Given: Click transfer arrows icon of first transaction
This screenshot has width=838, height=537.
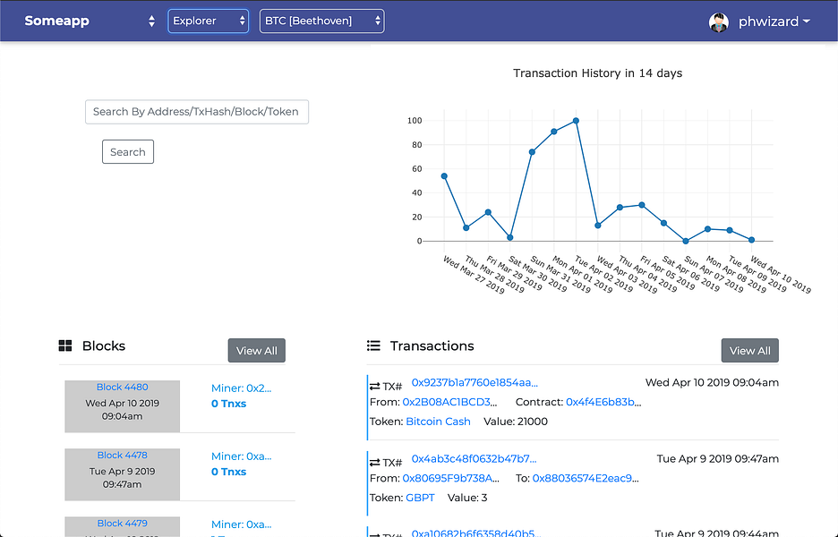Looking at the screenshot, I should pos(375,387).
